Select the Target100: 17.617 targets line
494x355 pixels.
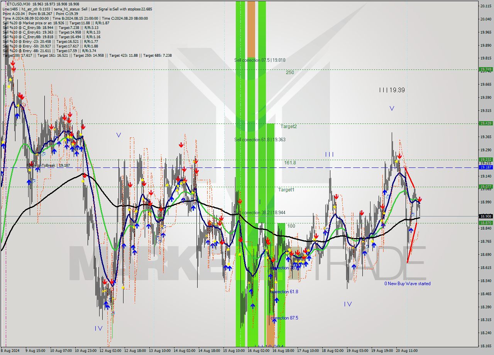tap(87, 55)
